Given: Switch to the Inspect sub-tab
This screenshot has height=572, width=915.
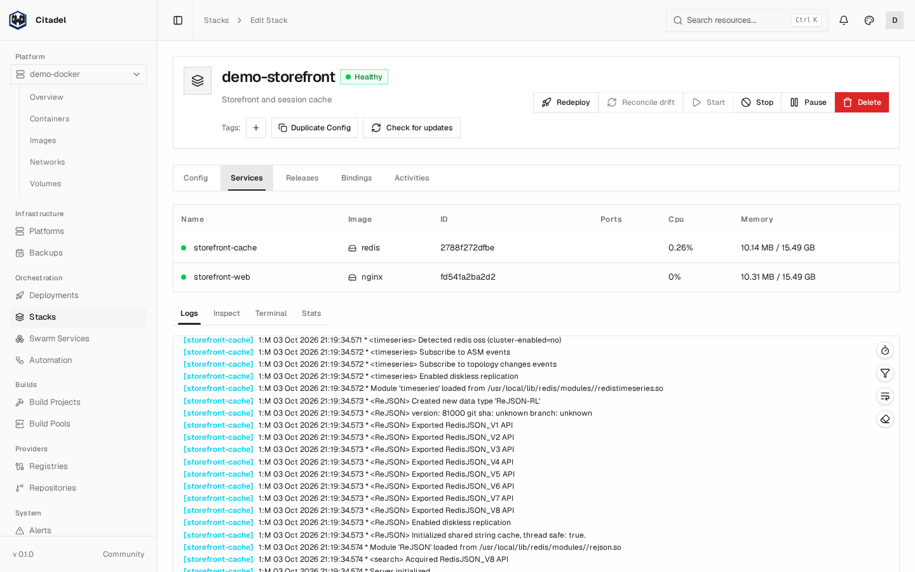Looking at the screenshot, I should point(227,313).
